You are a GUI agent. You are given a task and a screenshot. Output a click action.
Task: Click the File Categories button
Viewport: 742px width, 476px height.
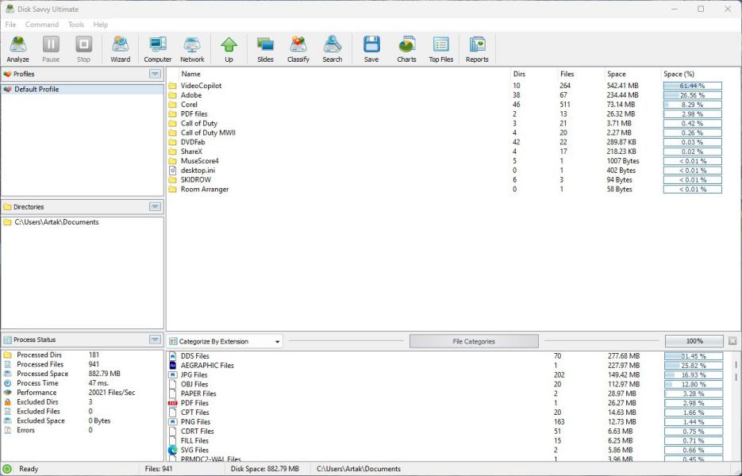[x=474, y=342]
